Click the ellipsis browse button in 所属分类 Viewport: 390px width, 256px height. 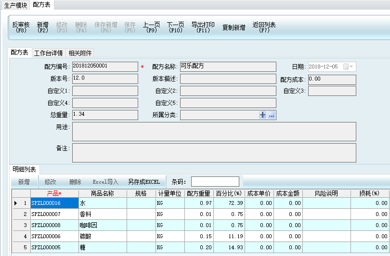(x=272, y=115)
